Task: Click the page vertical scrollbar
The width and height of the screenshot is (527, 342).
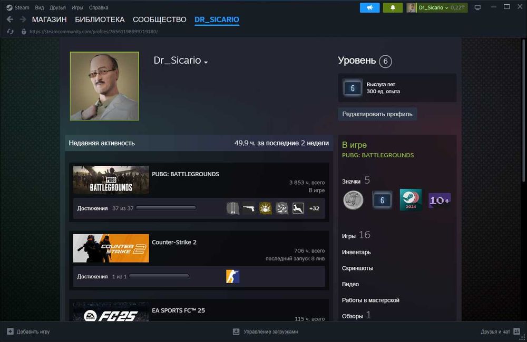Action: (x=524, y=111)
